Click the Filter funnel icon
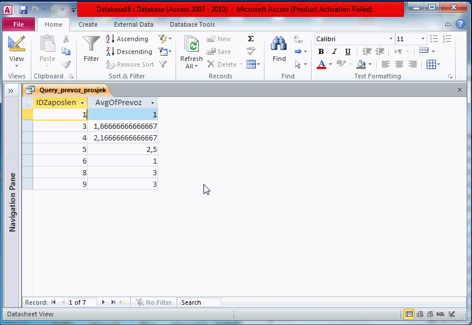 [x=91, y=45]
